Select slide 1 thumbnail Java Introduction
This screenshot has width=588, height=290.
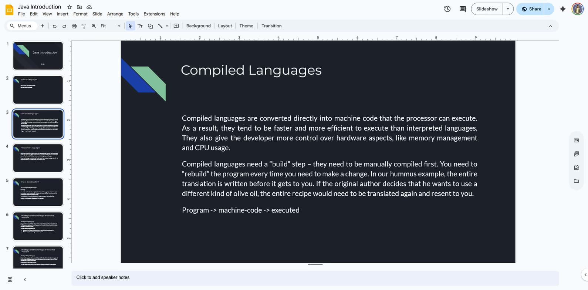tap(38, 55)
